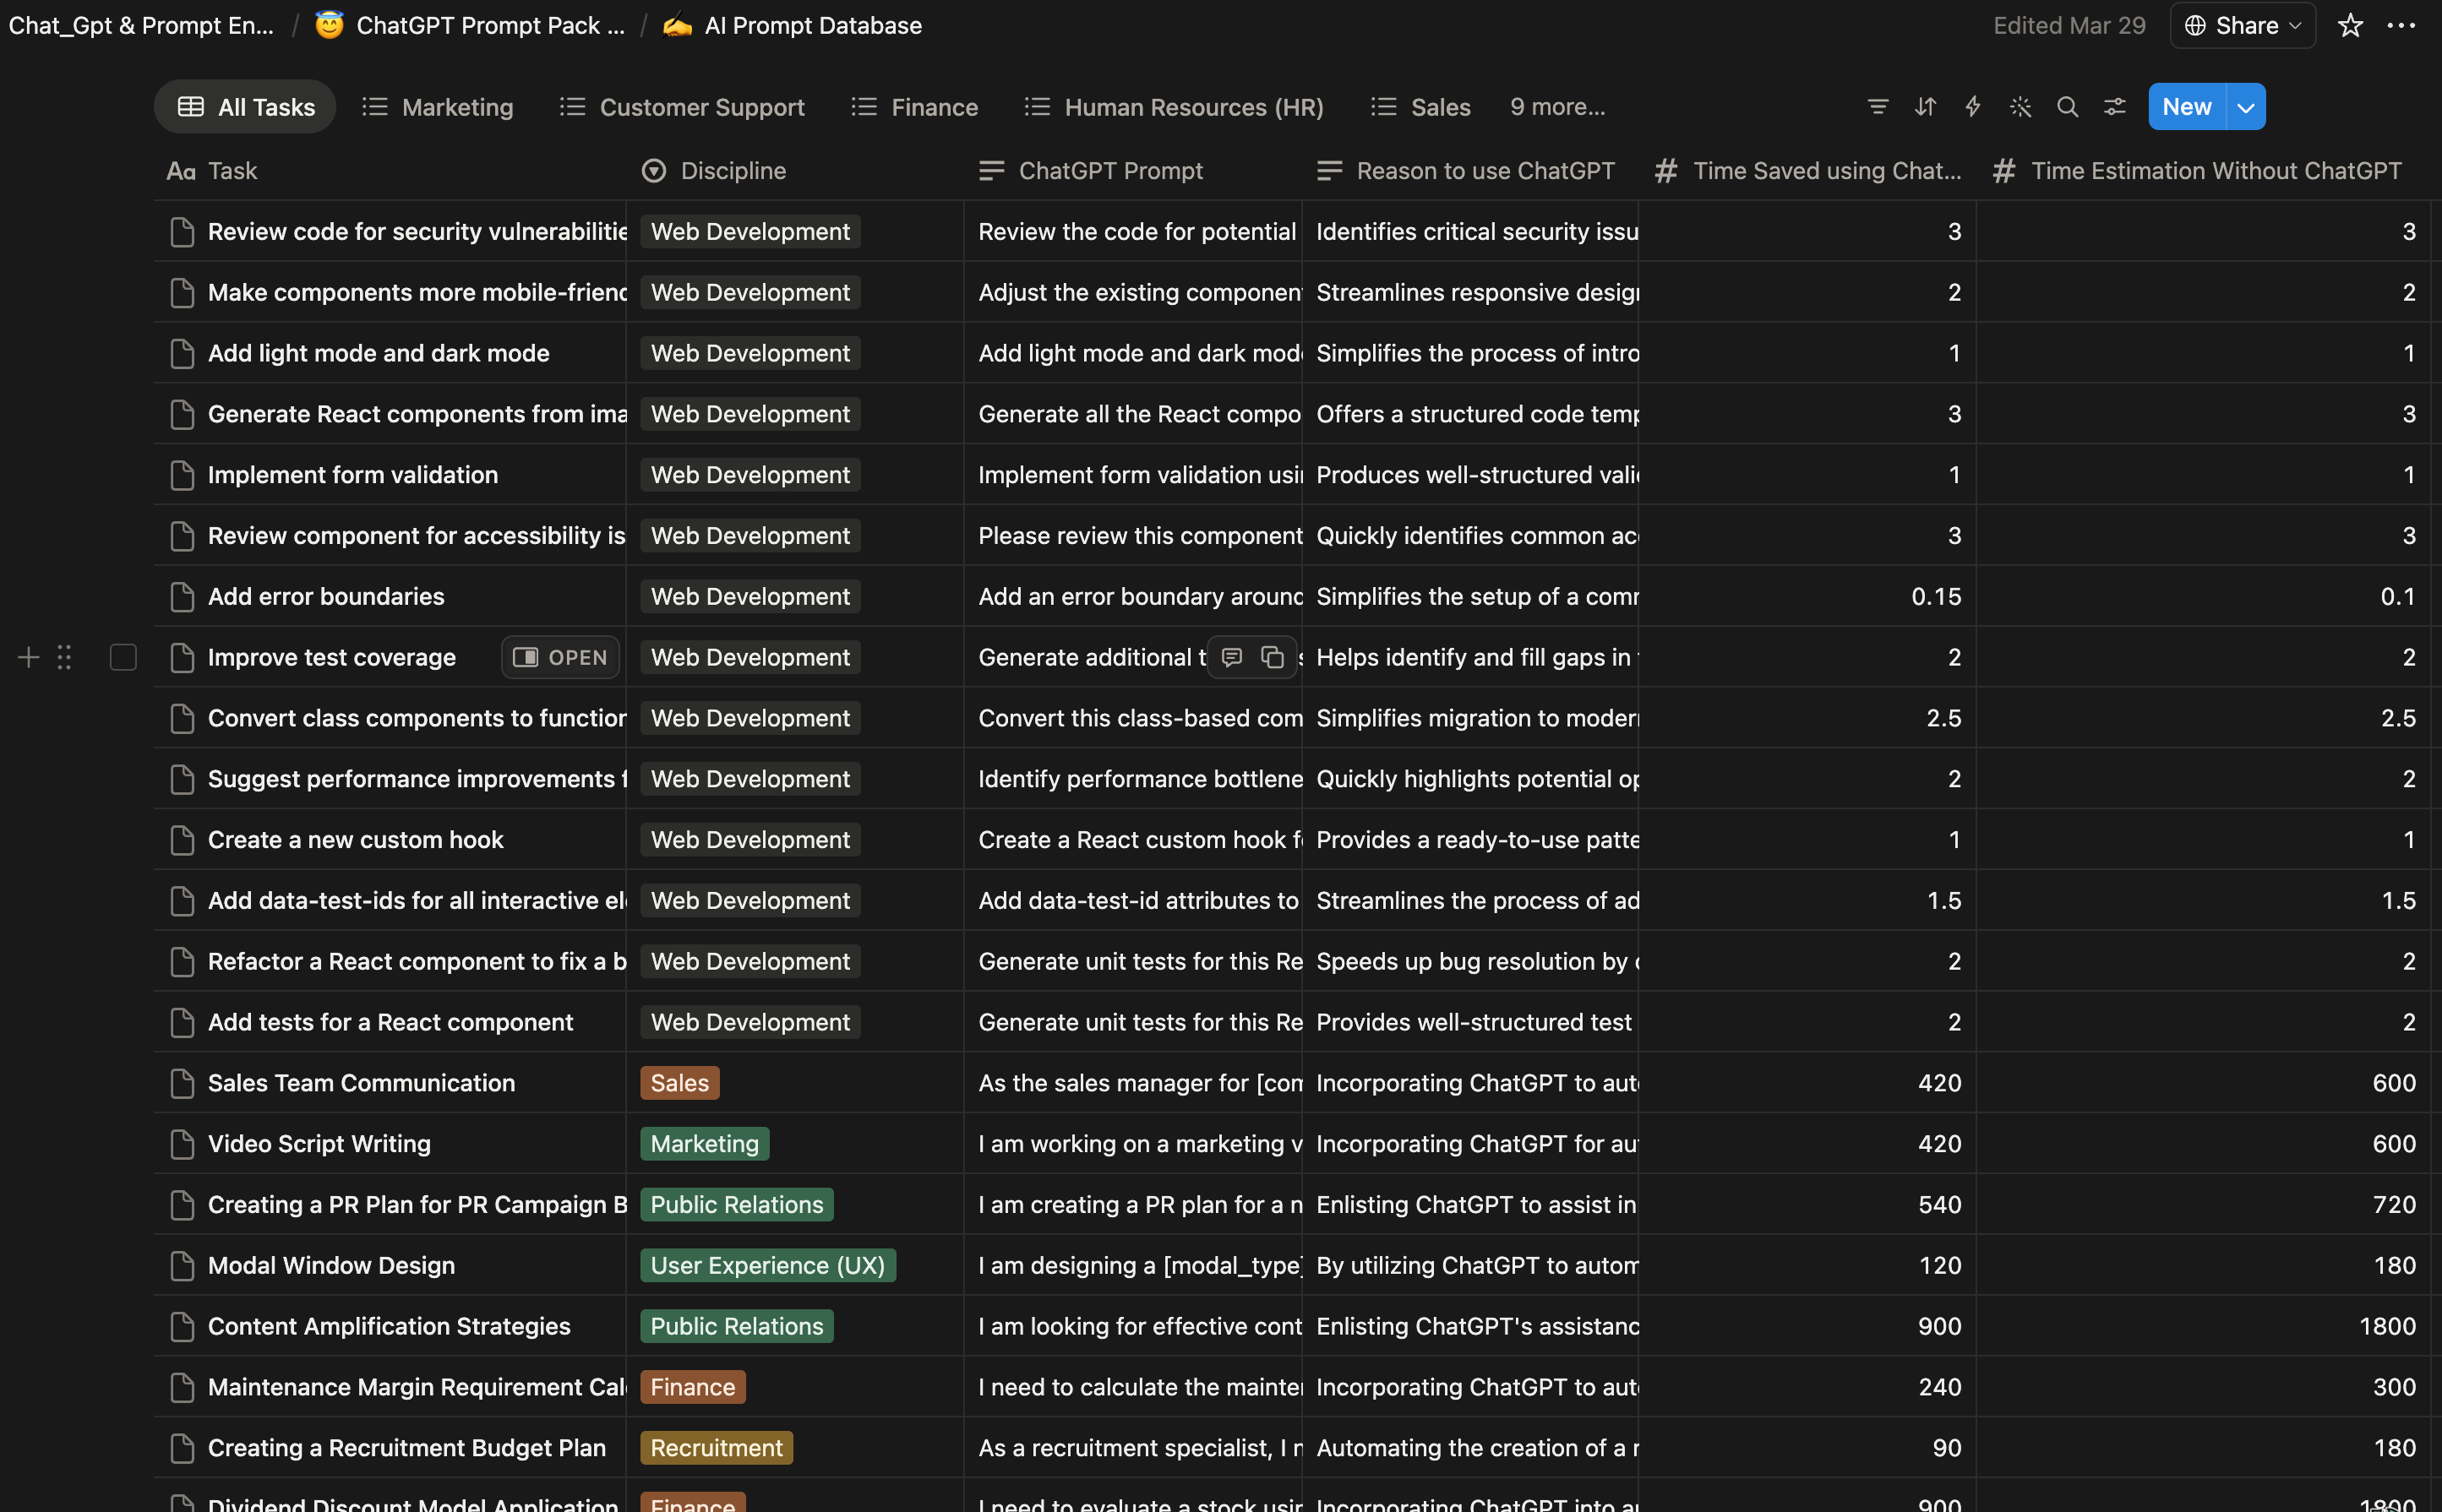
Task: Favorite the page with the star icon
Action: 2351,26
